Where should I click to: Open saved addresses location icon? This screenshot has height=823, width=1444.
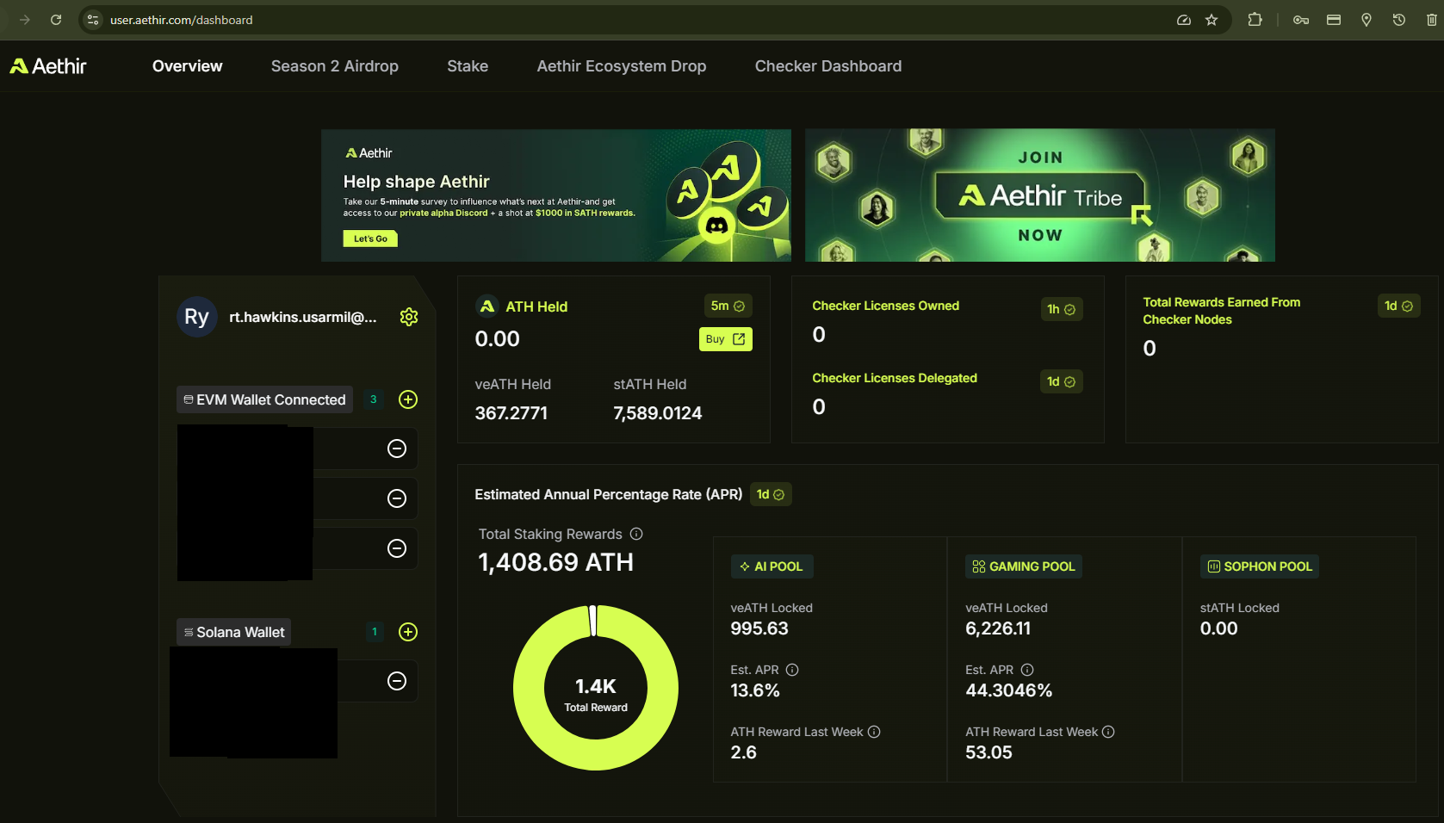click(x=1367, y=20)
